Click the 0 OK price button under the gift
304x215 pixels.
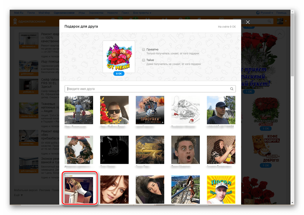coord(119,74)
